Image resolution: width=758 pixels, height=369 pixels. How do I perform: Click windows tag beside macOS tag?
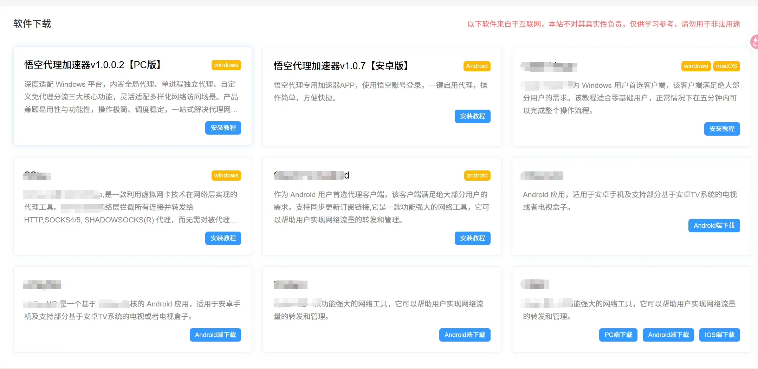[x=696, y=66]
